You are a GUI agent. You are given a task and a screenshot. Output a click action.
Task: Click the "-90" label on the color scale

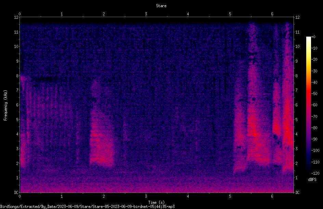(314, 139)
